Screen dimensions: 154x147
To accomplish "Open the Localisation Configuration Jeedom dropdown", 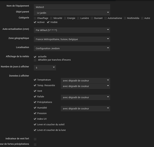I will (x=72, y=49).
